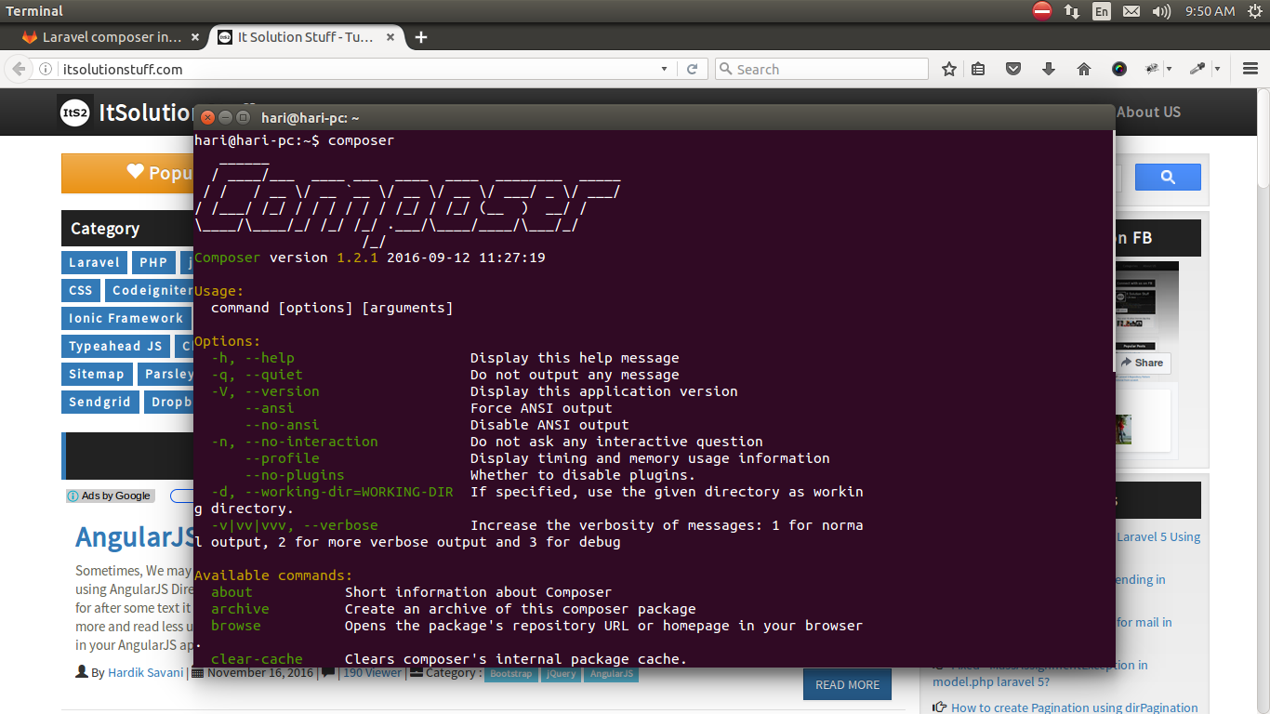The width and height of the screenshot is (1270, 714).
Task: Open the address bar history dropdown arrow
Action: click(x=664, y=68)
